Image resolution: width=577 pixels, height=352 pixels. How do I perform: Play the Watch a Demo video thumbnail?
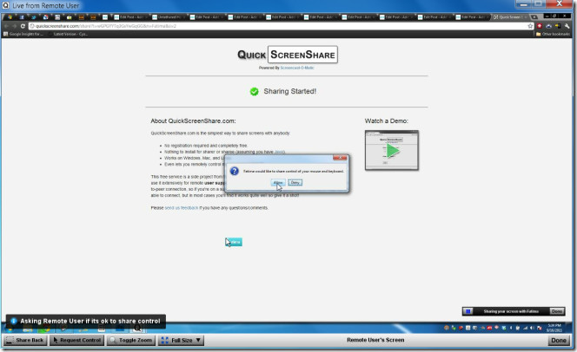point(392,150)
